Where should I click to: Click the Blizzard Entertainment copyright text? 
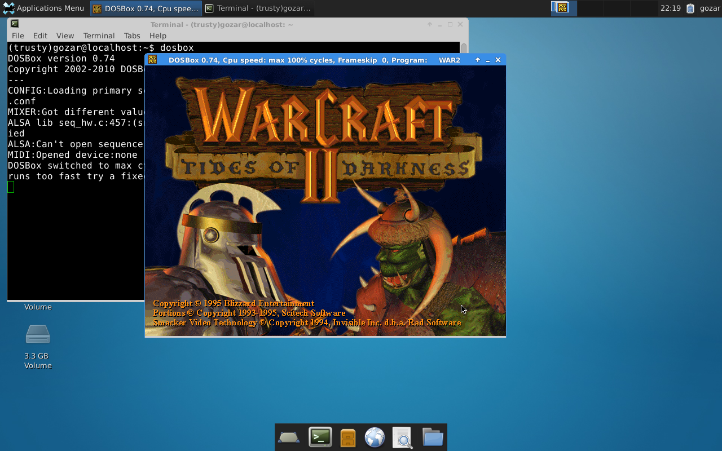234,303
